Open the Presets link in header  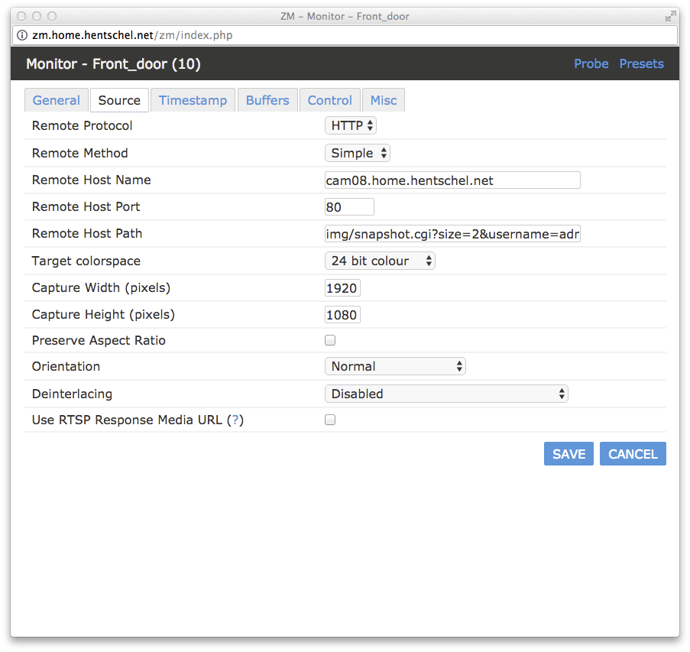(641, 64)
